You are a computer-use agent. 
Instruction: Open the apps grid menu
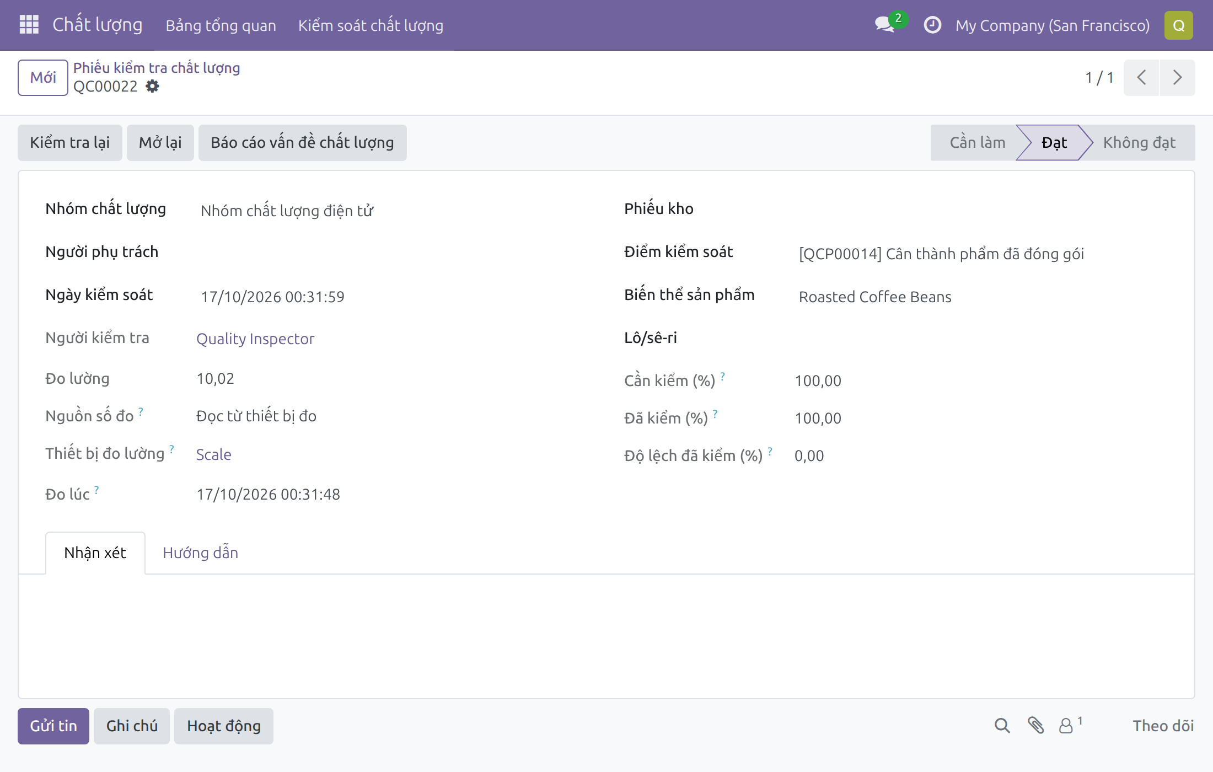click(x=29, y=25)
